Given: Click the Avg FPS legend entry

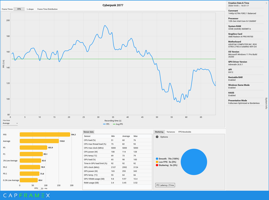Looking at the screenshot, I should [118, 124].
